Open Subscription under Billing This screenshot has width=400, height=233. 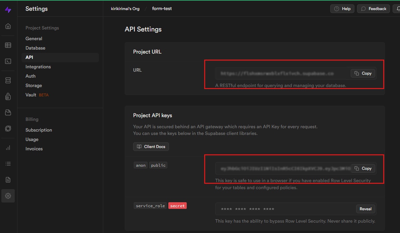39,130
